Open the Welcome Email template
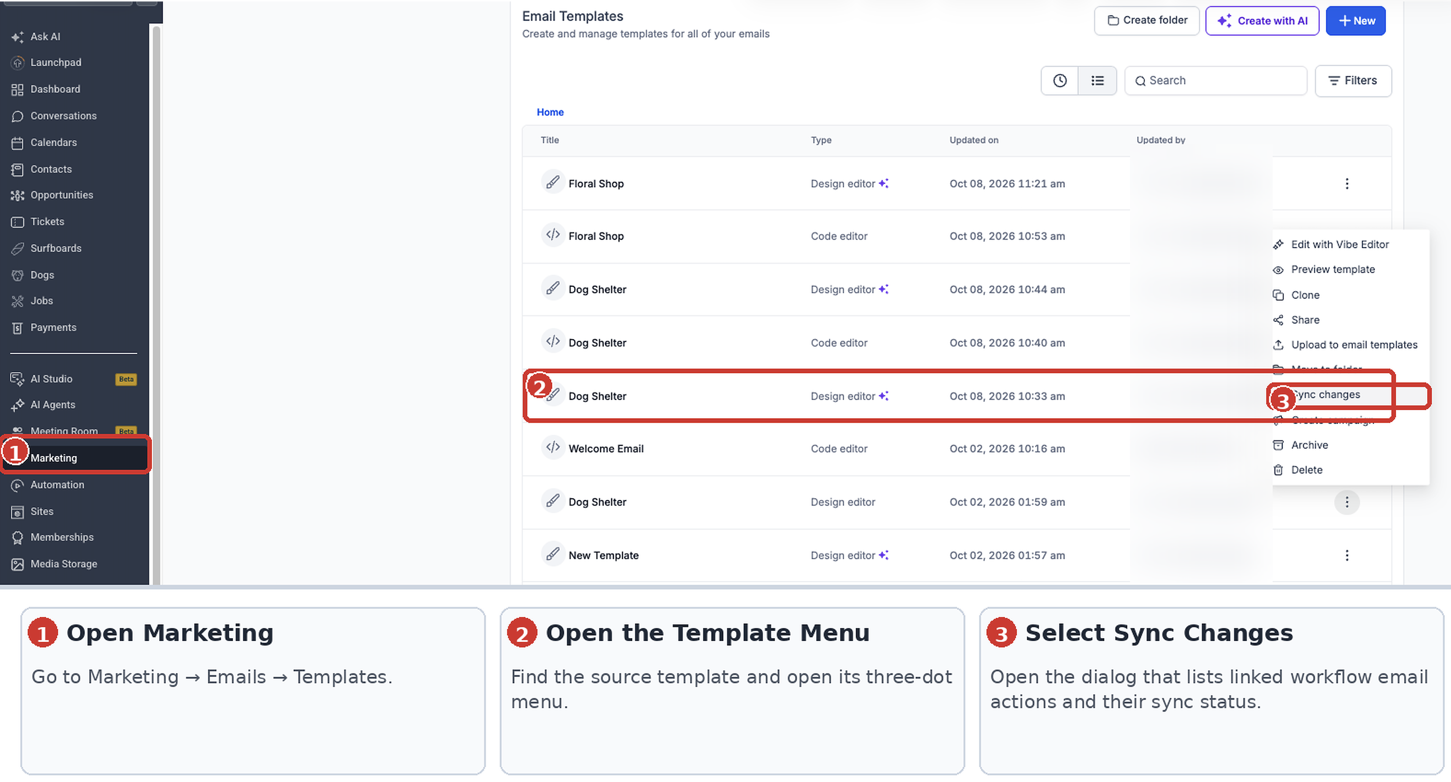This screenshot has height=782, width=1451. pyautogui.click(x=605, y=448)
